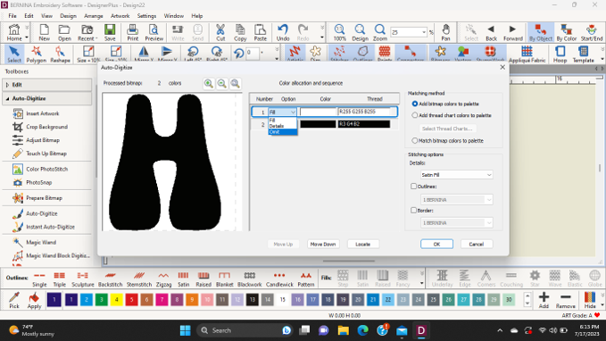Choose Details from option dropdown list

pyautogui.click(x=283, y=126)
